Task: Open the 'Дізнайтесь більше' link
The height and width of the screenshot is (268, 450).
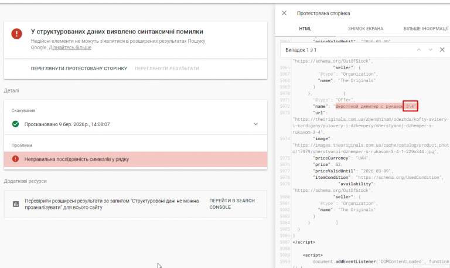Action: pos(70,47)
